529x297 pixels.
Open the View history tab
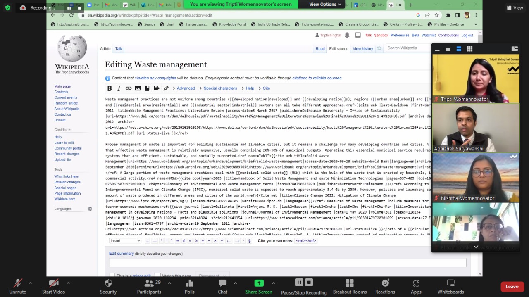(x=363, y=49)
